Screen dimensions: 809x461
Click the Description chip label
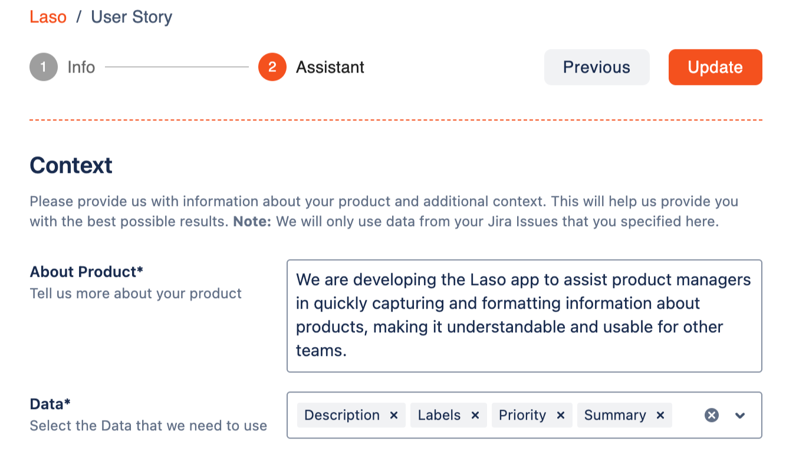click(x=342, y=416)
